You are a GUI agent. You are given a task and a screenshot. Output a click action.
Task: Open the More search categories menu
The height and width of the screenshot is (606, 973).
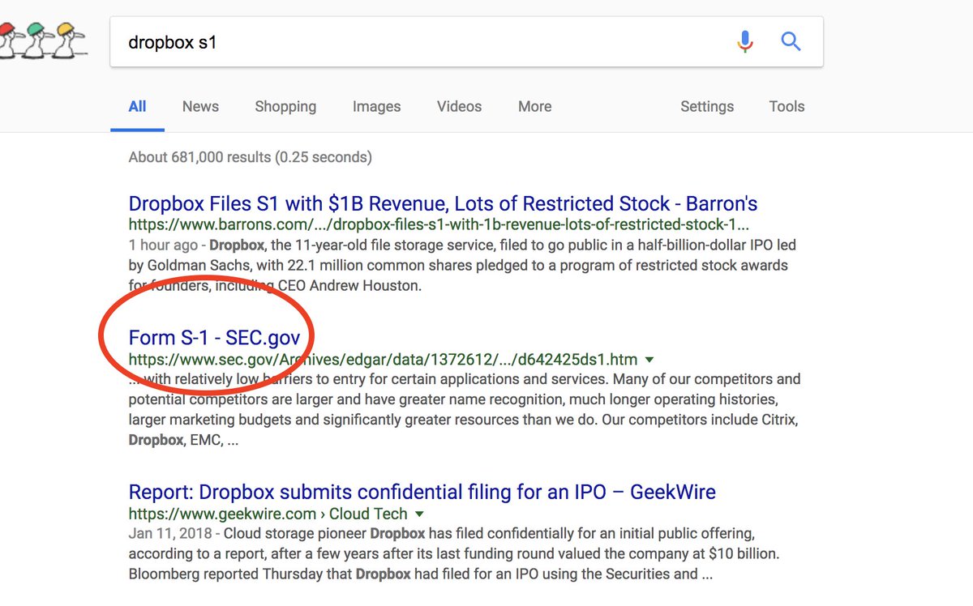[x=534, y=106]
